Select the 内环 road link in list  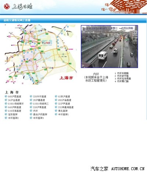pyautogui.click(x=35, y=111)
